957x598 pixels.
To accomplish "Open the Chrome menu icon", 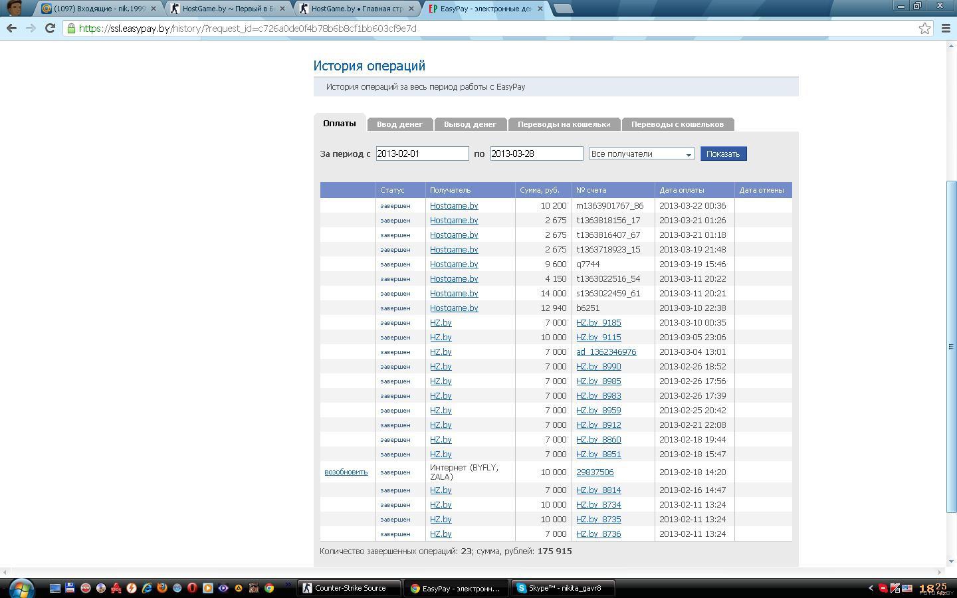I will coord(946,28).
